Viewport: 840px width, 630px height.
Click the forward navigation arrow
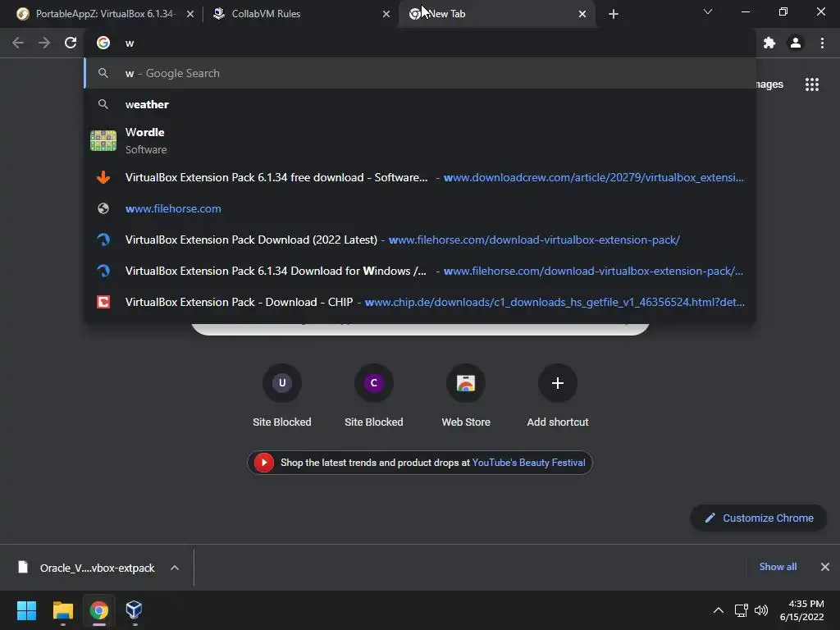pos(44,43)
